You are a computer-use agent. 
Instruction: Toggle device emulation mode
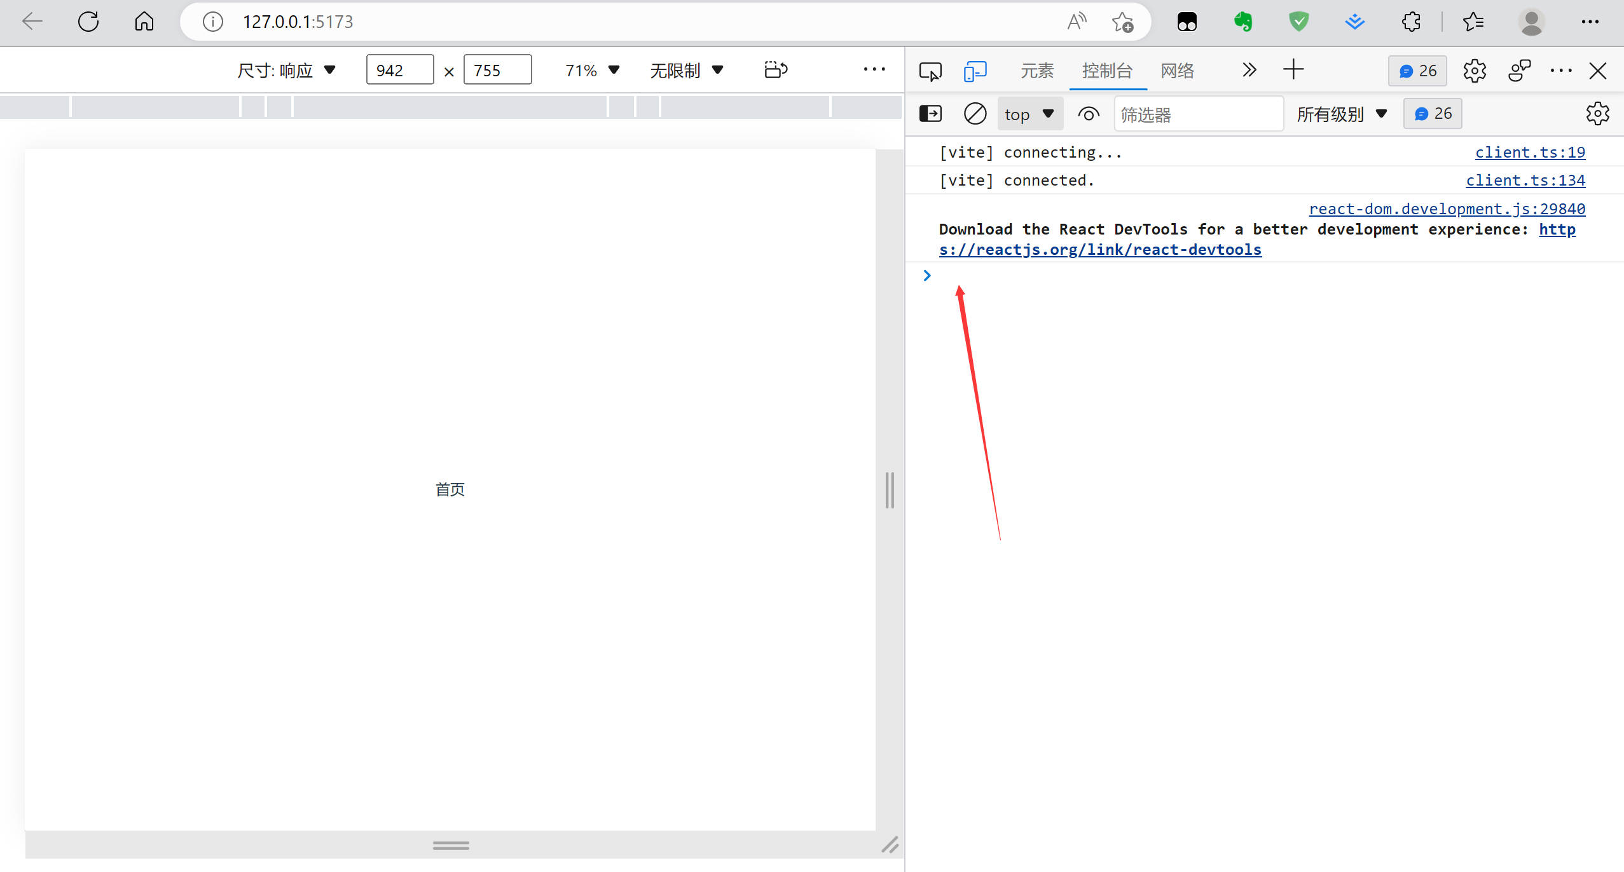point(975,71)
